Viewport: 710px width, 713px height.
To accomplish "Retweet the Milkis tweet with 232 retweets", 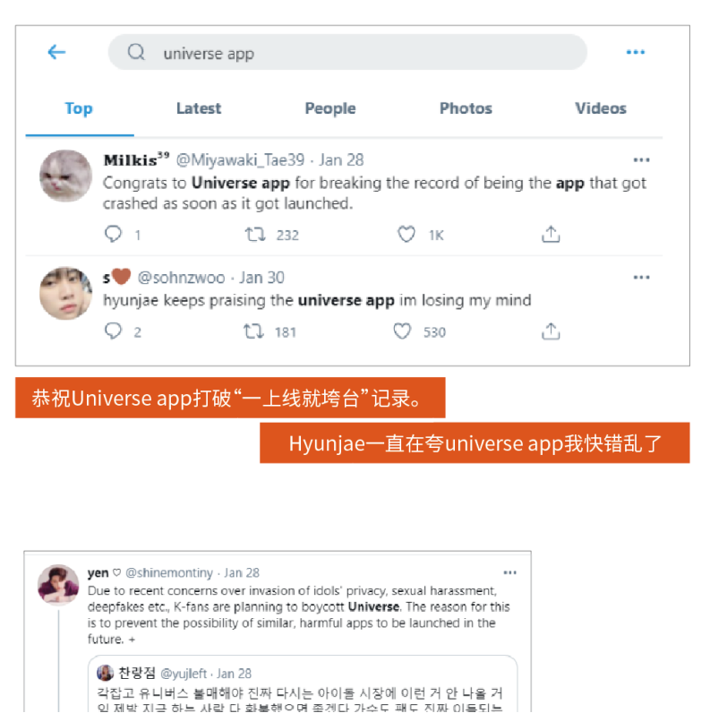I will [x=255, y=235].
